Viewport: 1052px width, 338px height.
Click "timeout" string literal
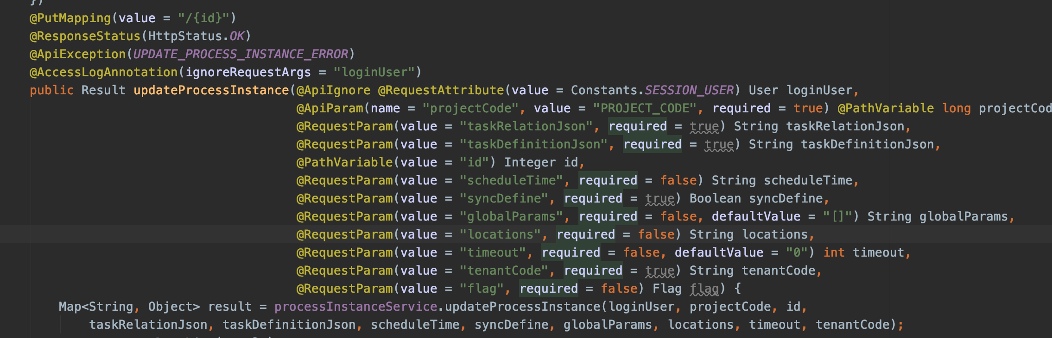click(493, 252)
